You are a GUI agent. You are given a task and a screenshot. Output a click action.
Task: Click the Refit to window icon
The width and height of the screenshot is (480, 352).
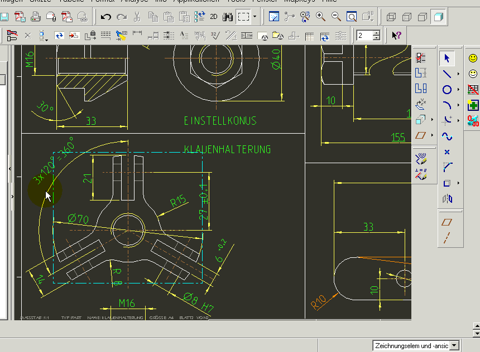click(352, 17)
